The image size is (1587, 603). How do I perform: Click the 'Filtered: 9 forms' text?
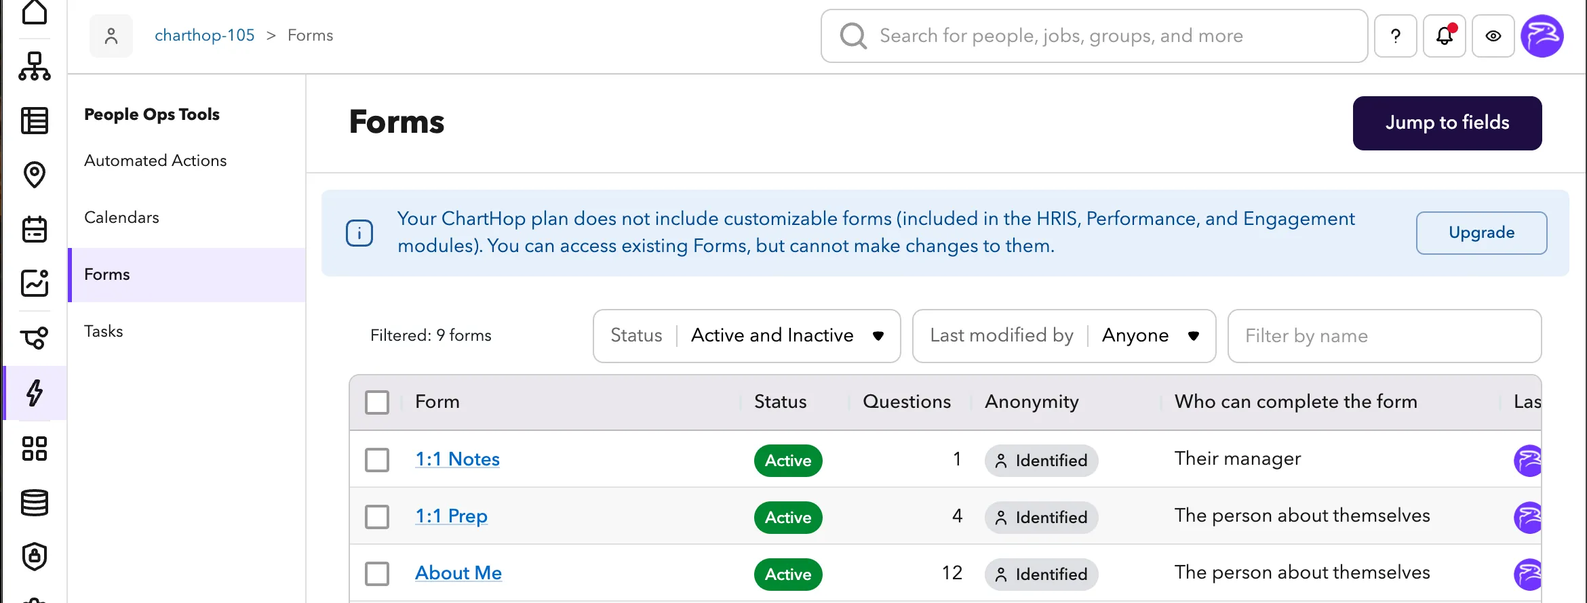(431, 335)
